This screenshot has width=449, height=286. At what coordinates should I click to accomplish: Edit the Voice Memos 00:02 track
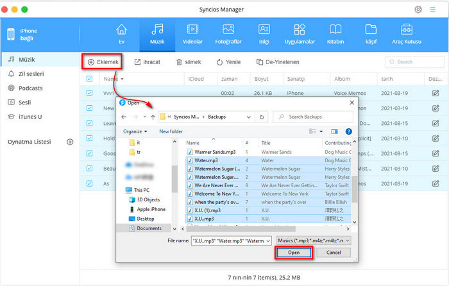click(436, 93)
